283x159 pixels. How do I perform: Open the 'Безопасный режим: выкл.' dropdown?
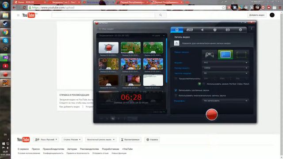101,140
